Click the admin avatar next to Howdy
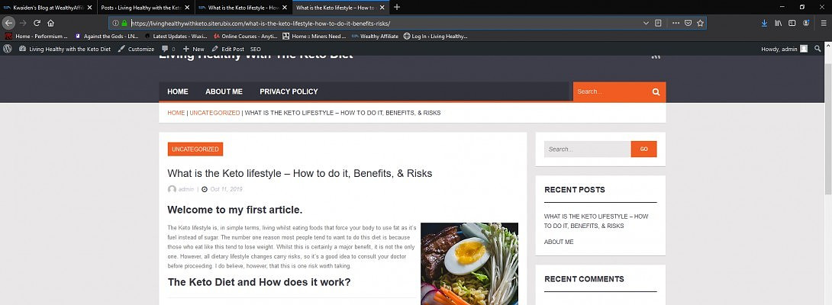The image size is (832, 305). (804, 49)
